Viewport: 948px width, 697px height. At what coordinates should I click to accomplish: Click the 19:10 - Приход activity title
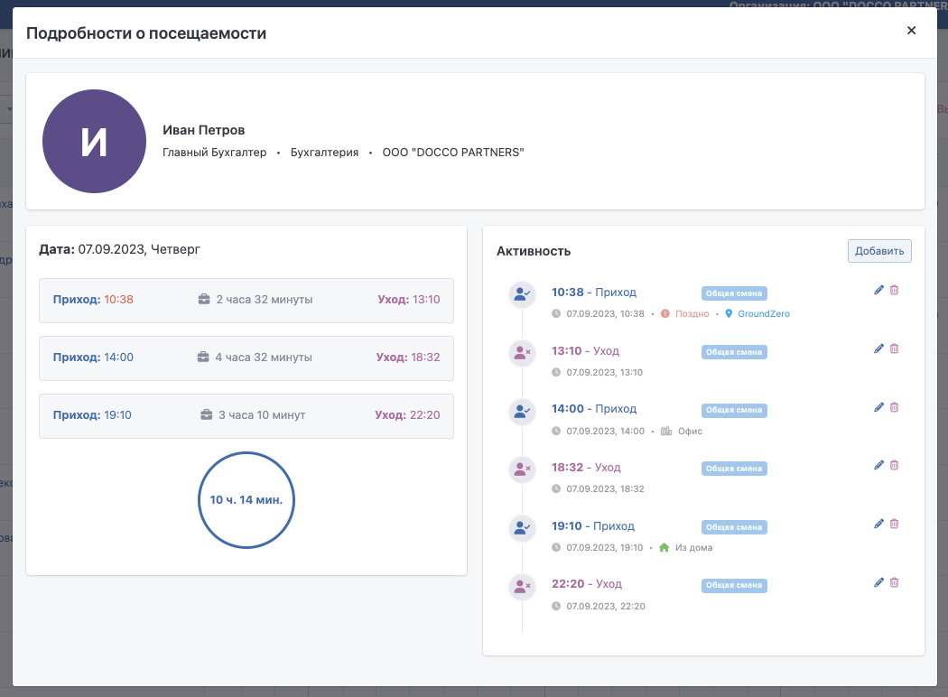click(593, 526)
